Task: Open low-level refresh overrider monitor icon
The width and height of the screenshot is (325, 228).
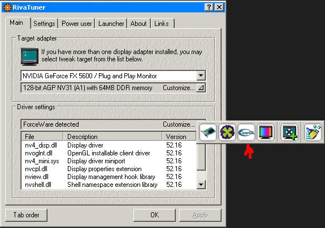Action: [x=289, y=132]
